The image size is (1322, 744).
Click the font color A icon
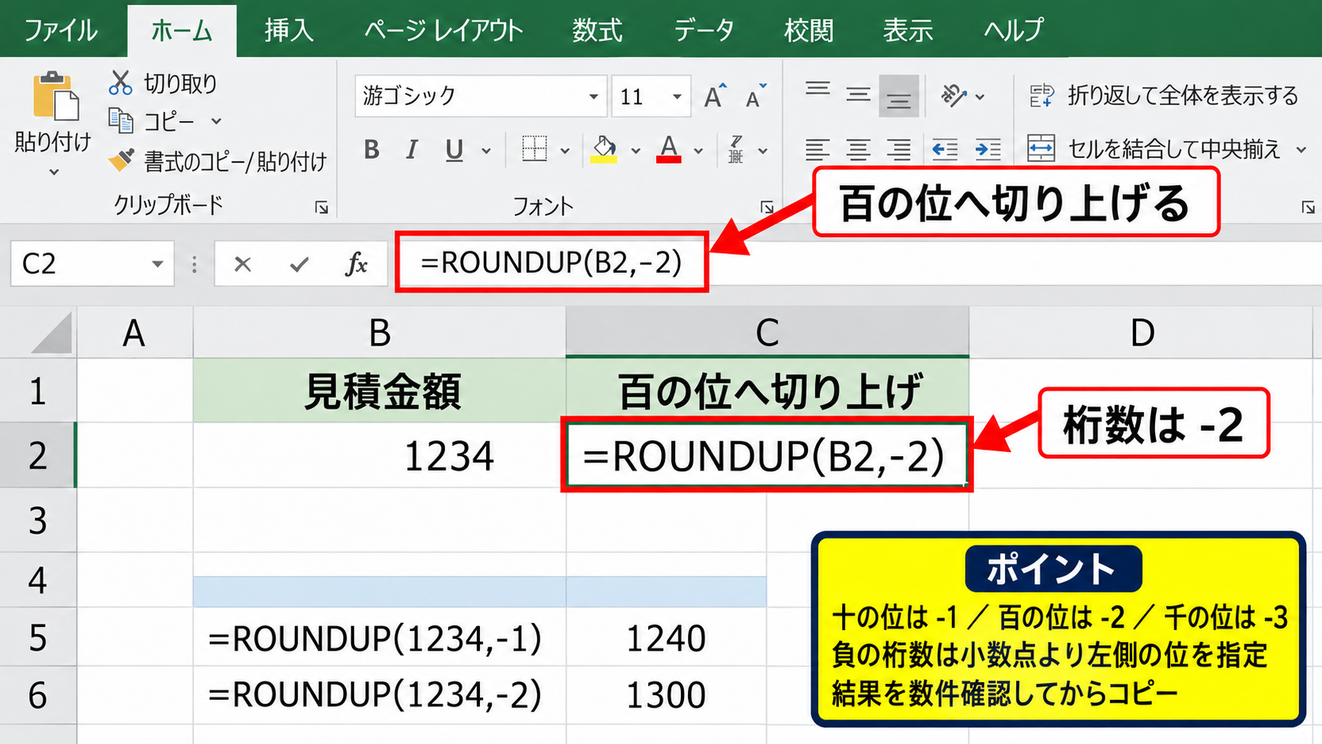[669, 149]
